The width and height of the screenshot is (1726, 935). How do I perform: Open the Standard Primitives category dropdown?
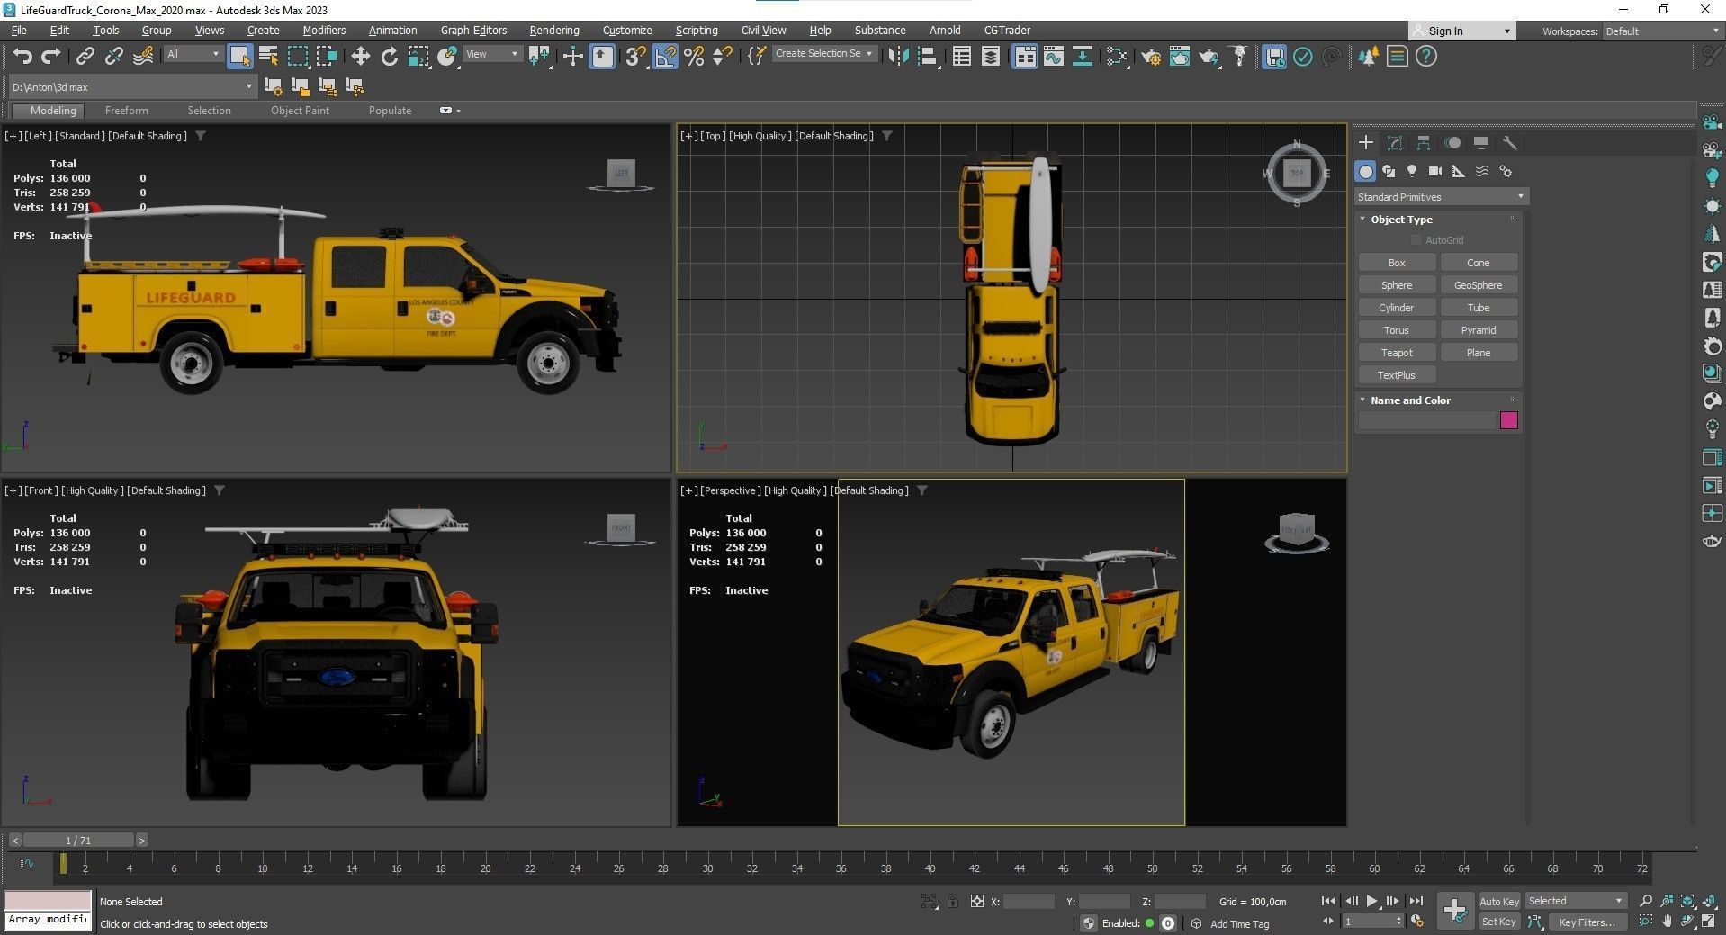pos(1441,197)
